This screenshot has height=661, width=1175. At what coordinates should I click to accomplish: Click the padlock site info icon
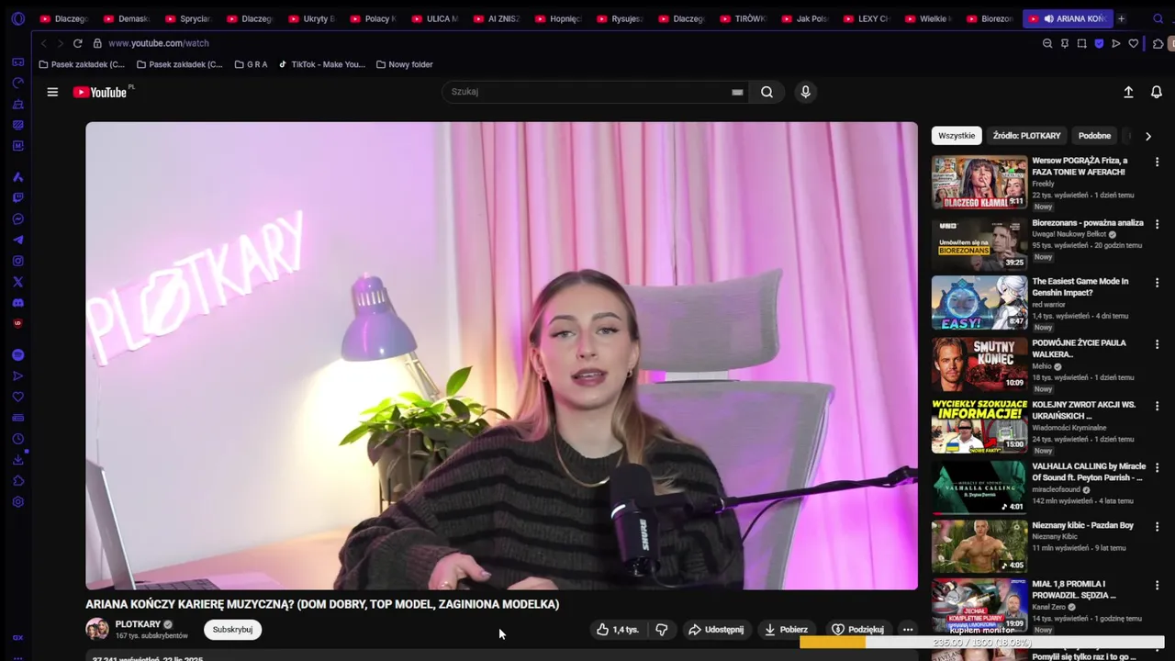[x=97, y=43]
